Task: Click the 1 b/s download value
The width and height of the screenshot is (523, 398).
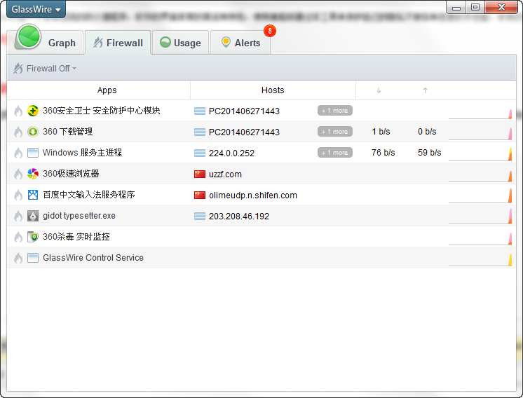Action: point(381,132)
